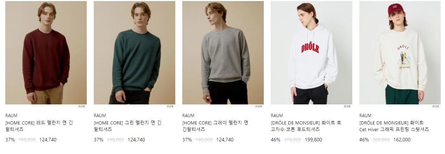This screenshot has height=154, width=445.
Task: Click SIZE label under Cet Hiver sweatshirt
Action: coord(436,106)
